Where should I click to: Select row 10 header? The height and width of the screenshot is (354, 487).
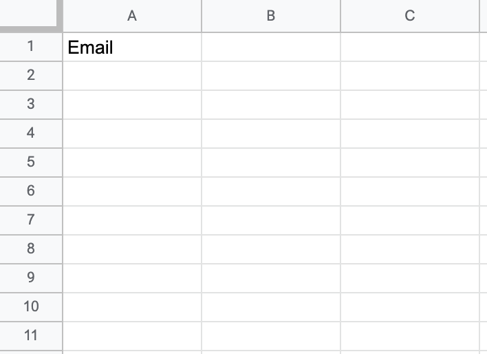tap(31, 307)
